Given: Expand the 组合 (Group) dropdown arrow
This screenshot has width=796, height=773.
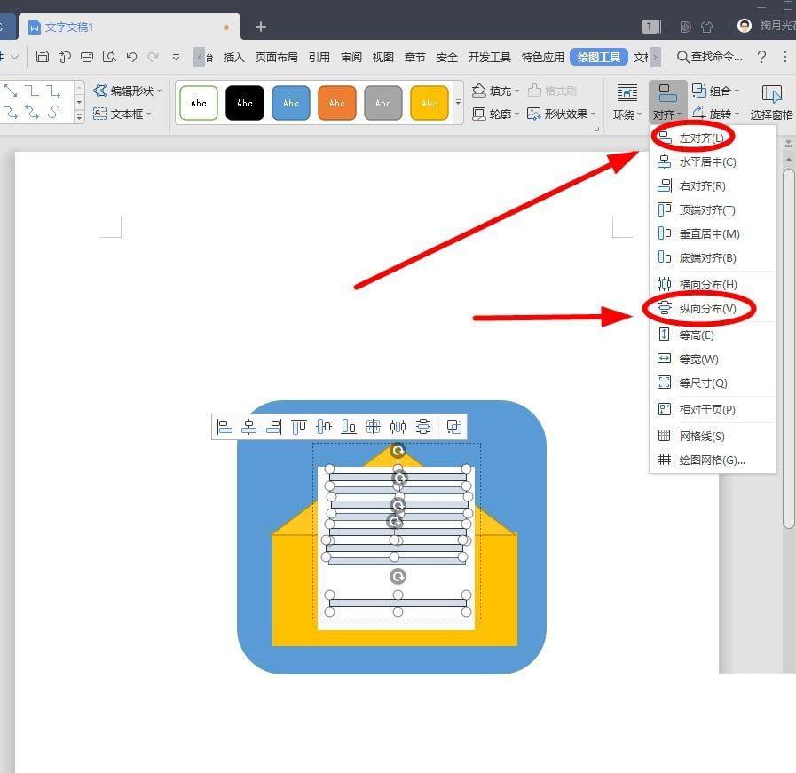Looking at the screenshot, I should coord(739,91).
